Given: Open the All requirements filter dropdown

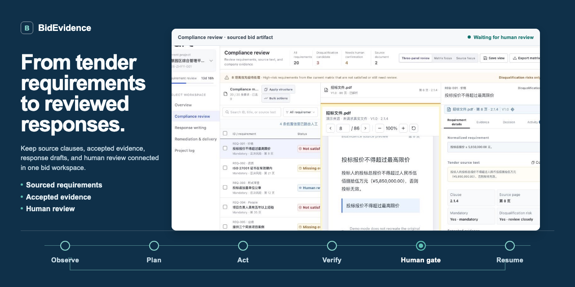Looking at the screenshot, I should point(300,112).
